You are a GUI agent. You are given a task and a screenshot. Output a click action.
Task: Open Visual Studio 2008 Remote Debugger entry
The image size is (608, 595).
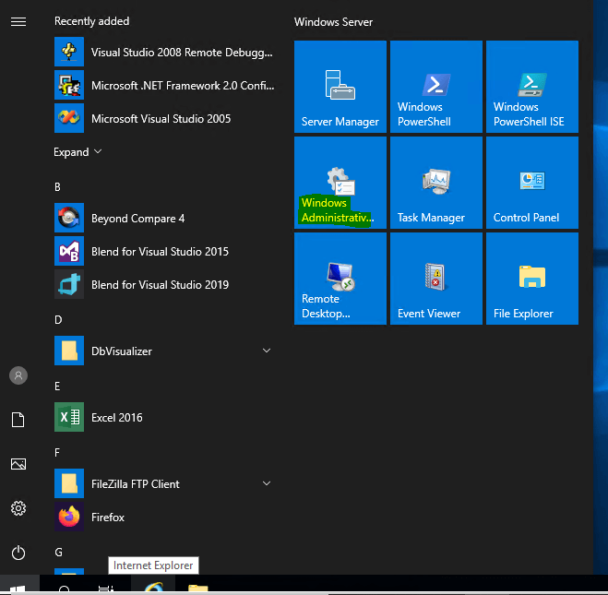coord(165,52)
